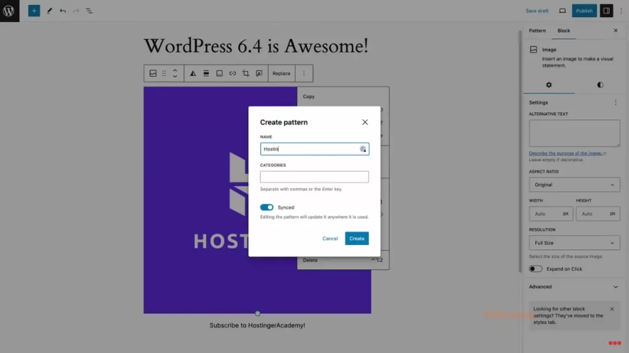Click the Publish button
This screenshot has height=353, width=629.
pos(584,11)
